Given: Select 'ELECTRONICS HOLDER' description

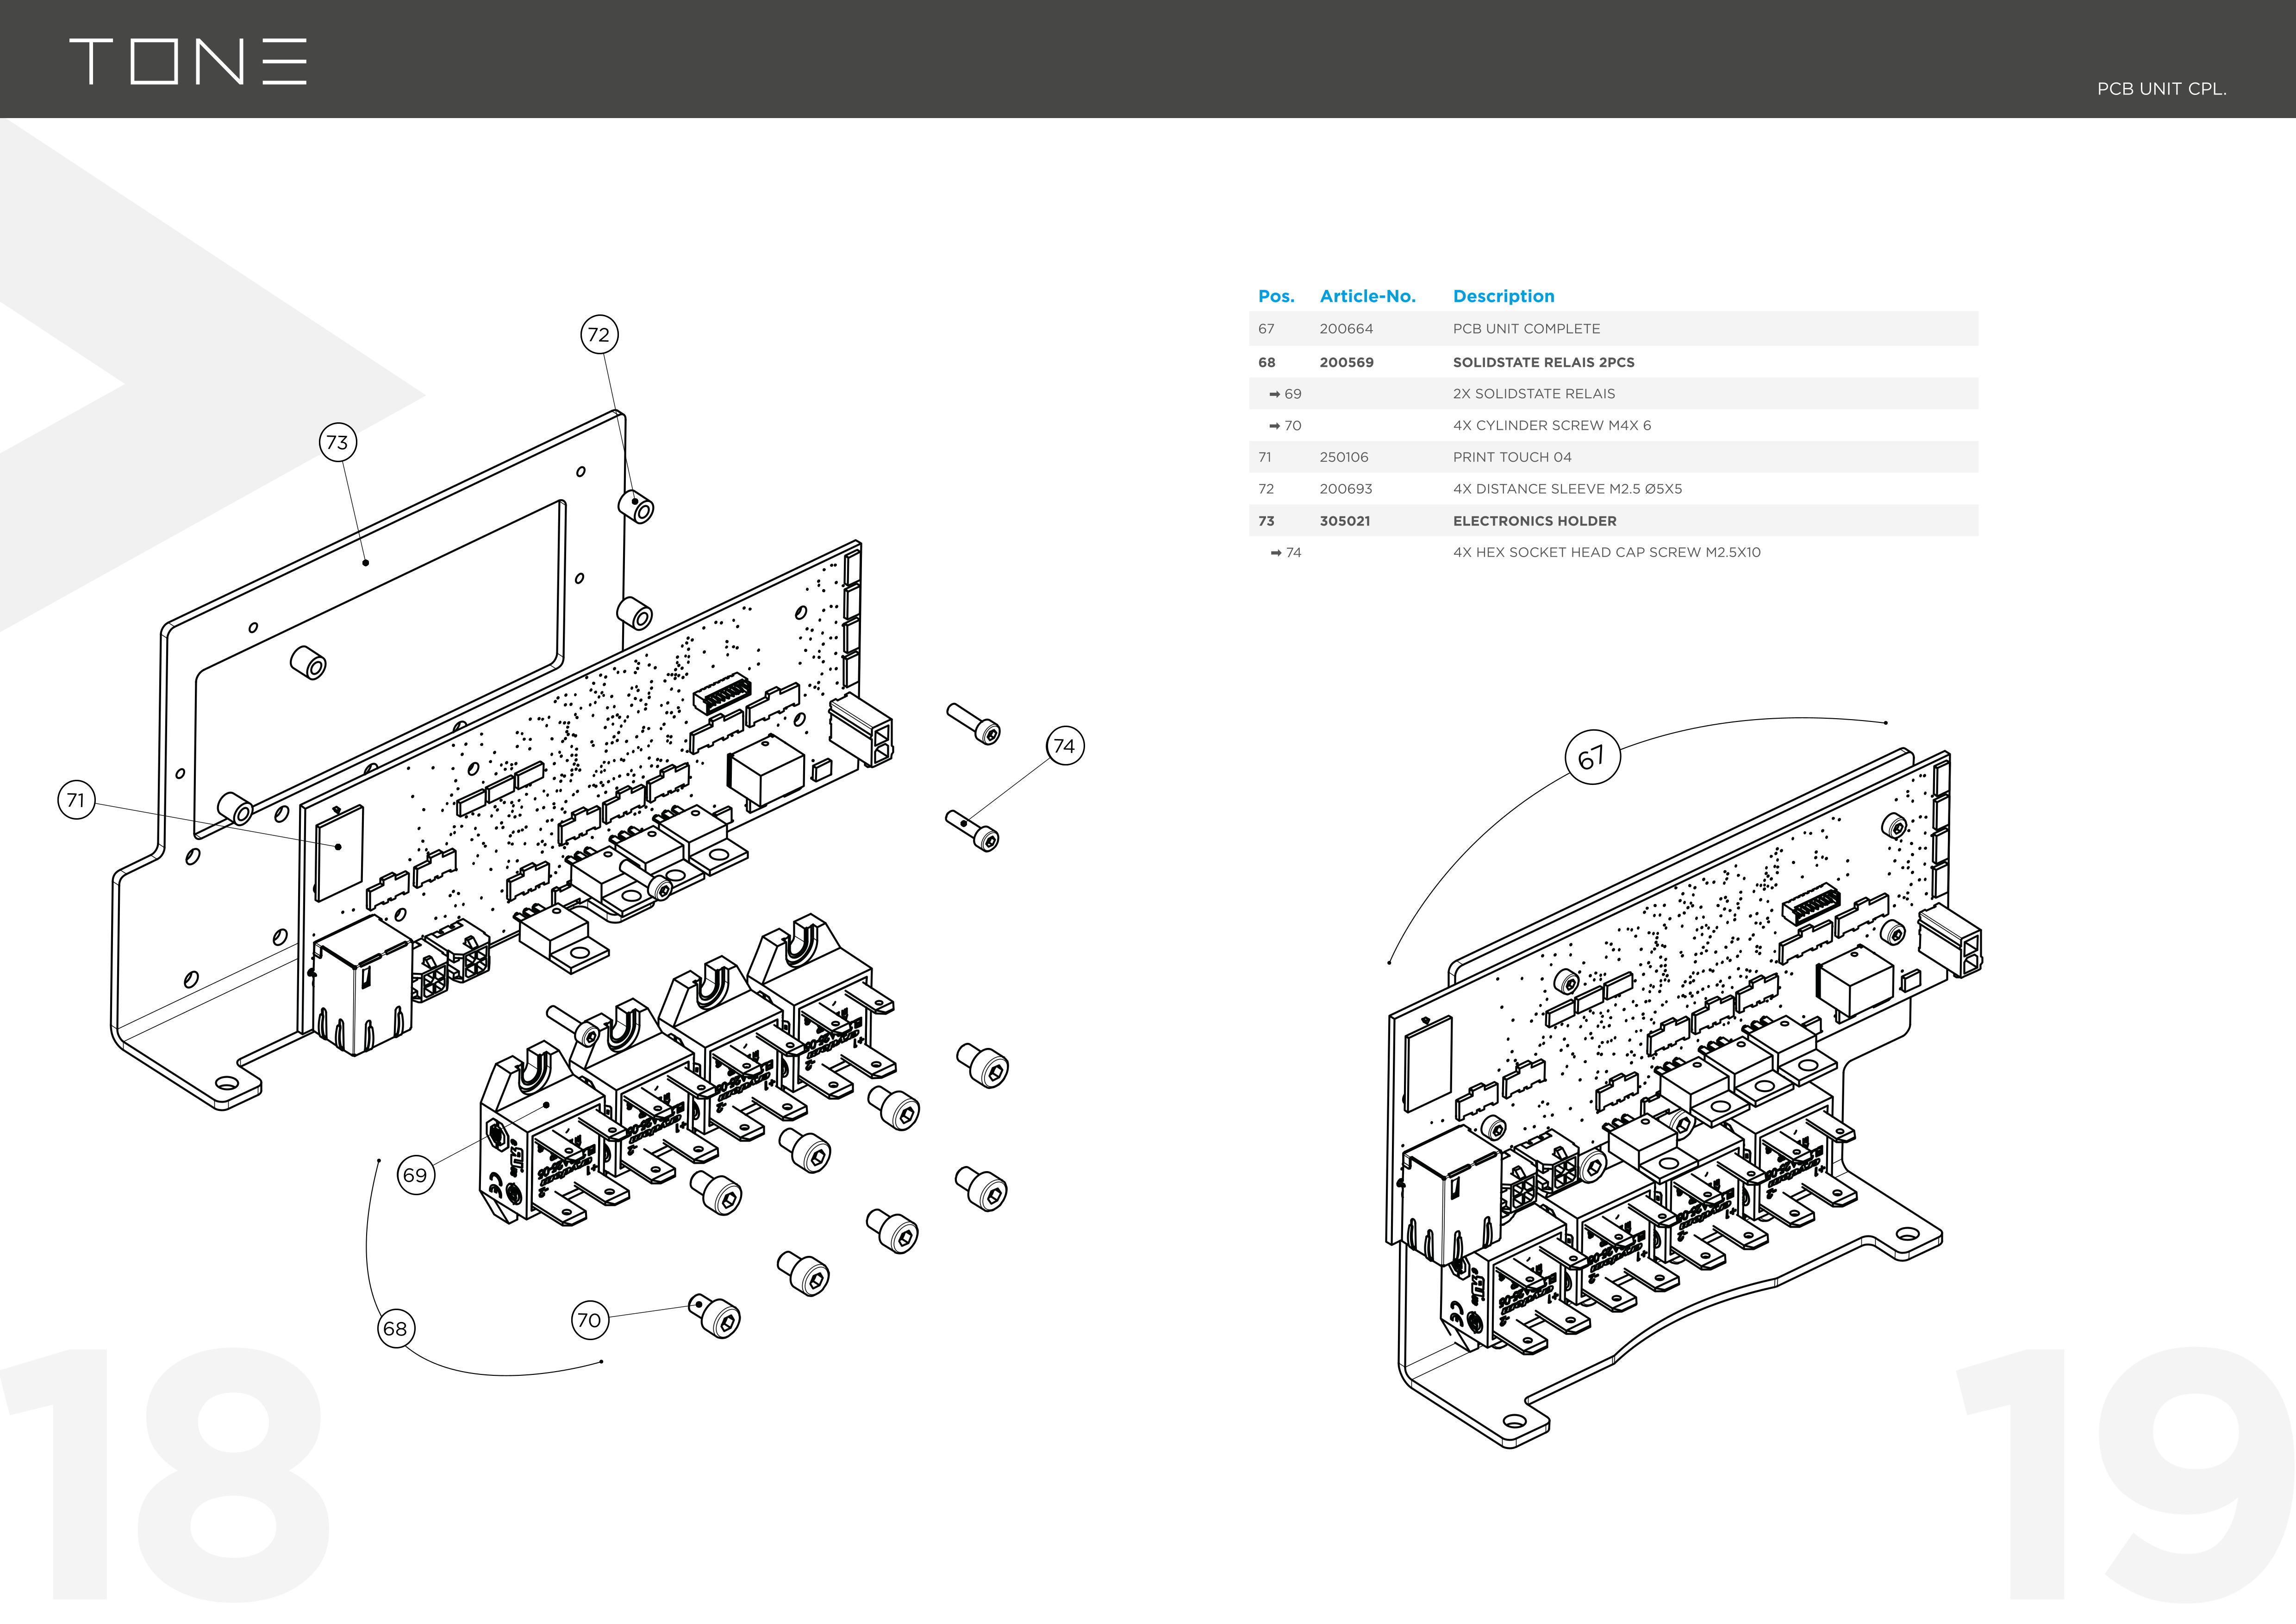Looking at the screenshot, I should coord(1534,521).
